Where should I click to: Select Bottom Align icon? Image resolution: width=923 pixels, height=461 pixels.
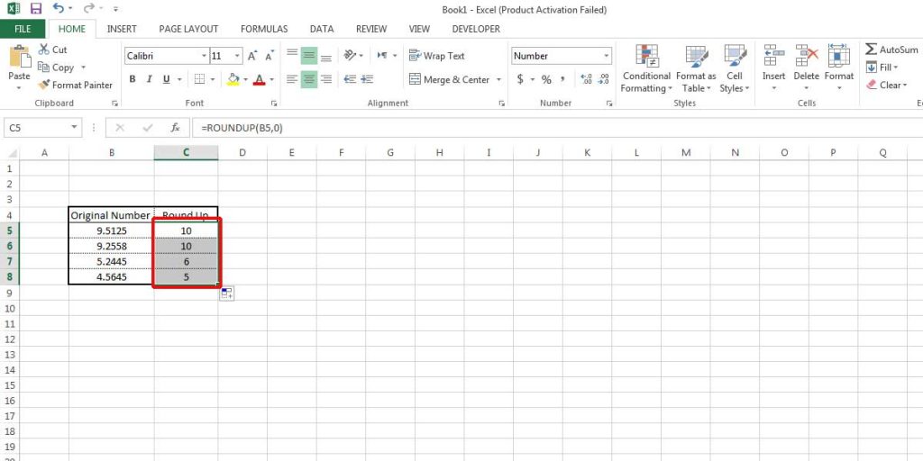(326, 56)
